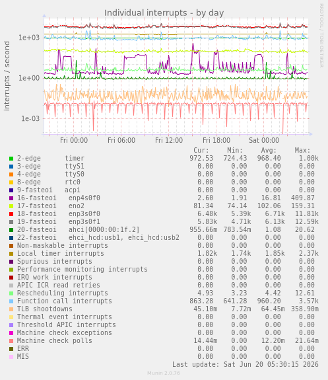Click the '2-edge timer' legend label
The width and height of the screenshot is (328, 380).
click(x=51, y=159)
